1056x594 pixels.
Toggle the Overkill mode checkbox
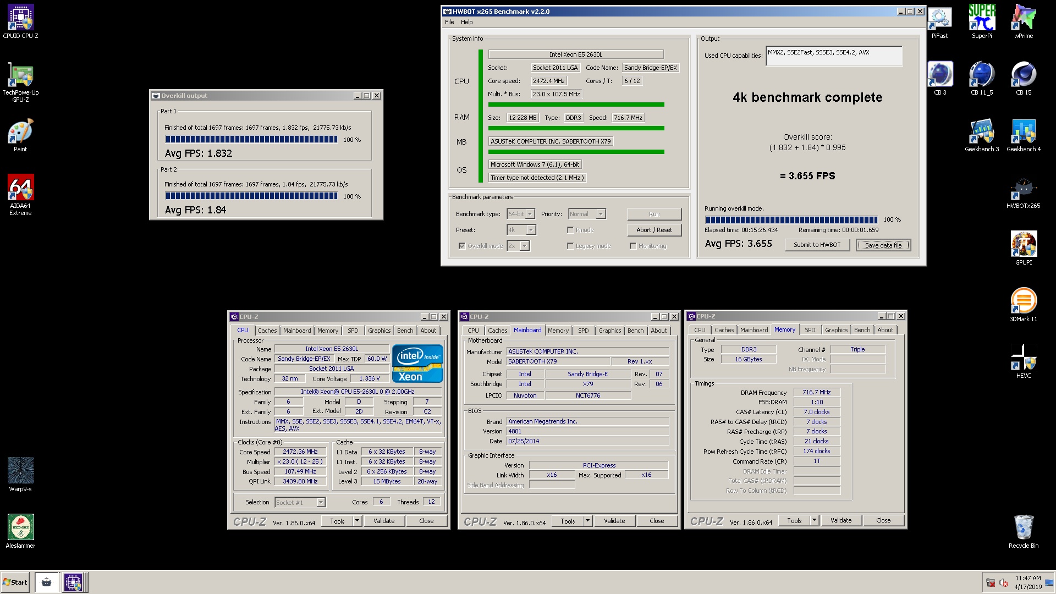coord(462,246)
